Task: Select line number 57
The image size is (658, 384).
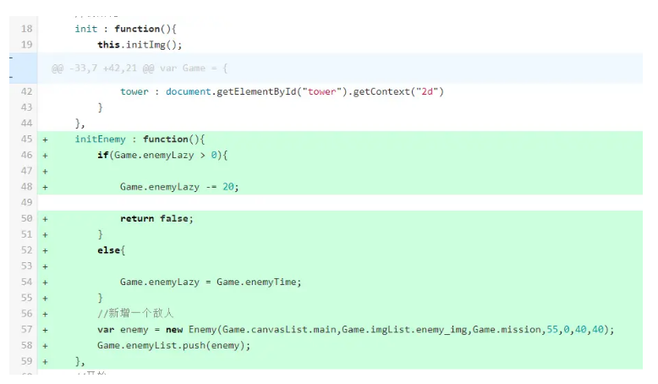Action: coord(26,329)
